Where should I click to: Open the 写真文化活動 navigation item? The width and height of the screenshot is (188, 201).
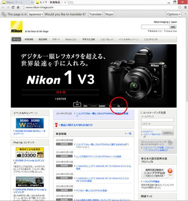tap(89, 39)
